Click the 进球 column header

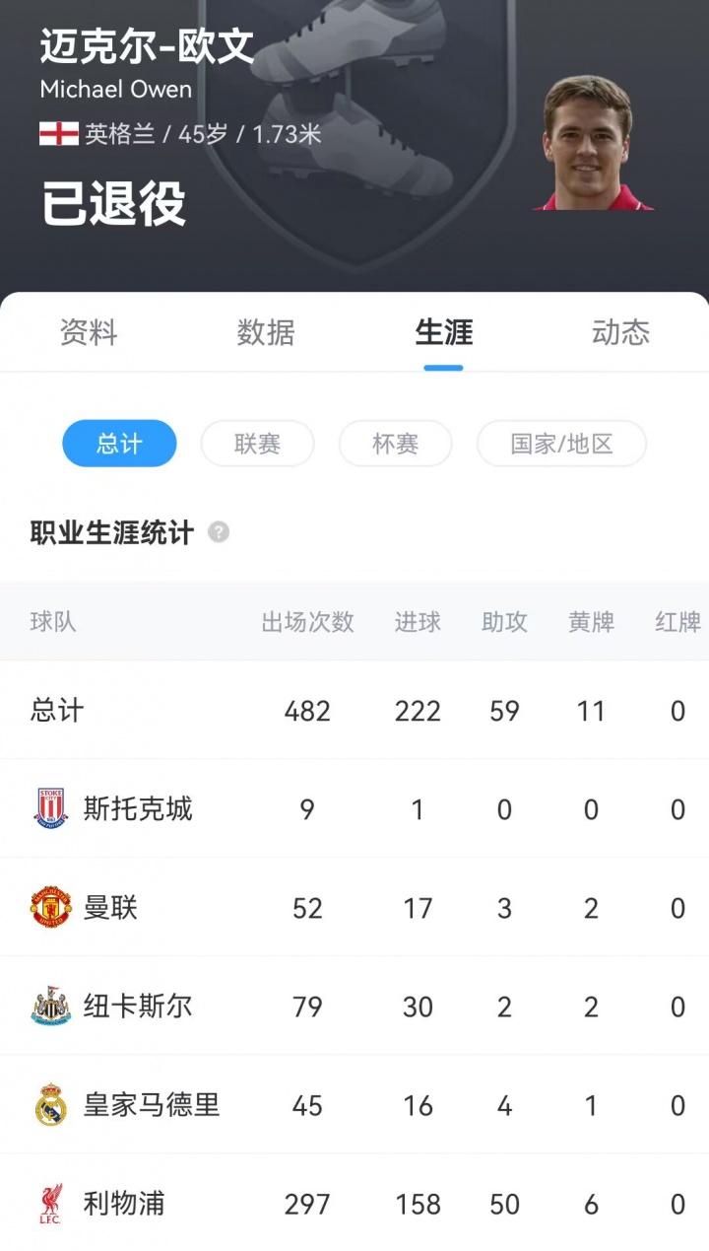(x=418, y=622)
